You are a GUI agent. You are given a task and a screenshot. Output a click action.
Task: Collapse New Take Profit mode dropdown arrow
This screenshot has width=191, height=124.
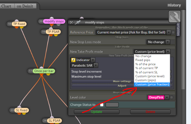pyautogui.click(x=168, y=52)
